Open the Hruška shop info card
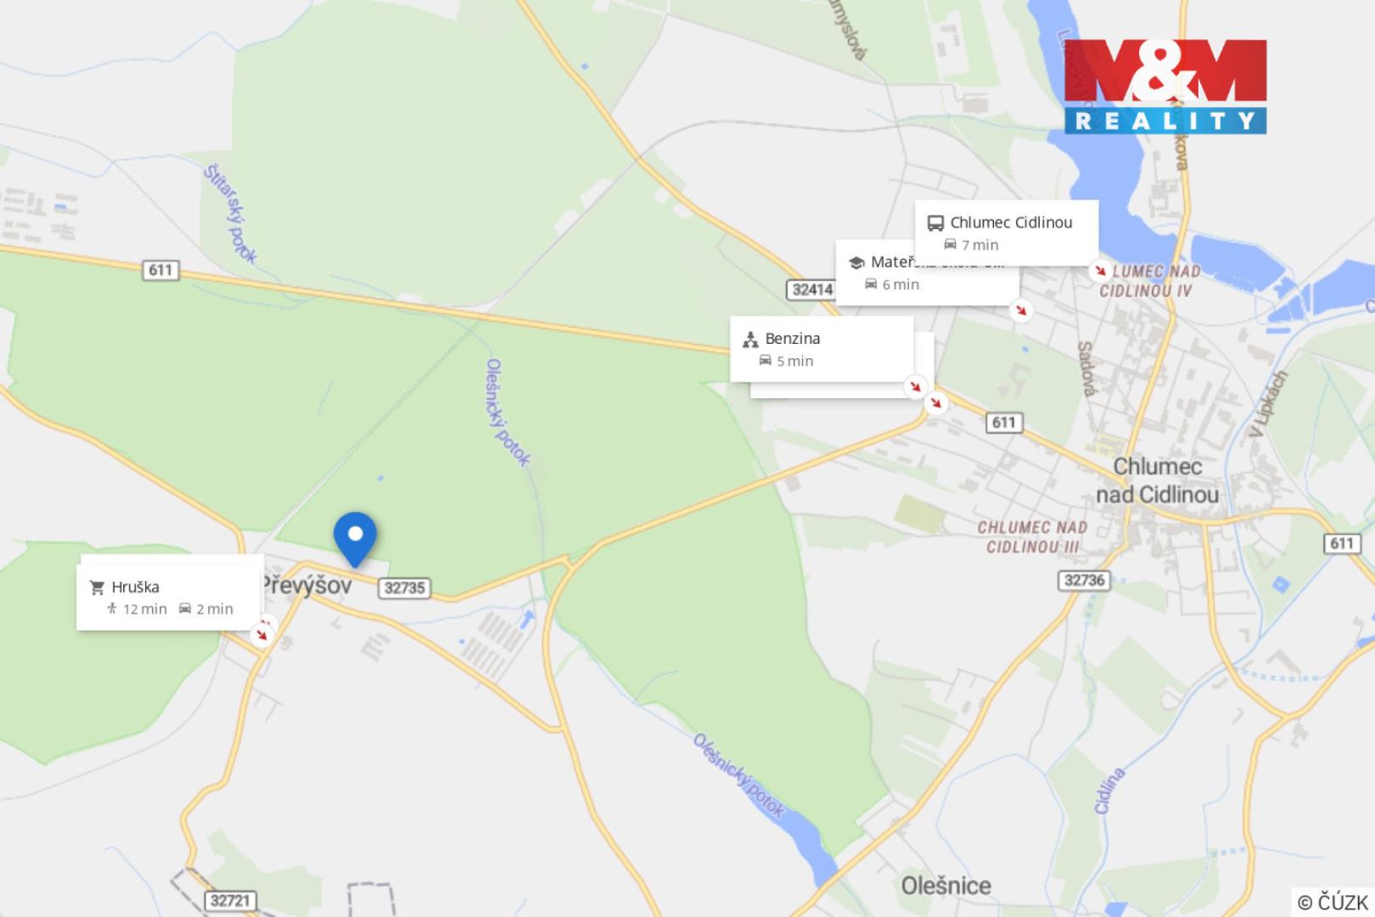This screenshot has width=1375, height=917. coord(168,597)
